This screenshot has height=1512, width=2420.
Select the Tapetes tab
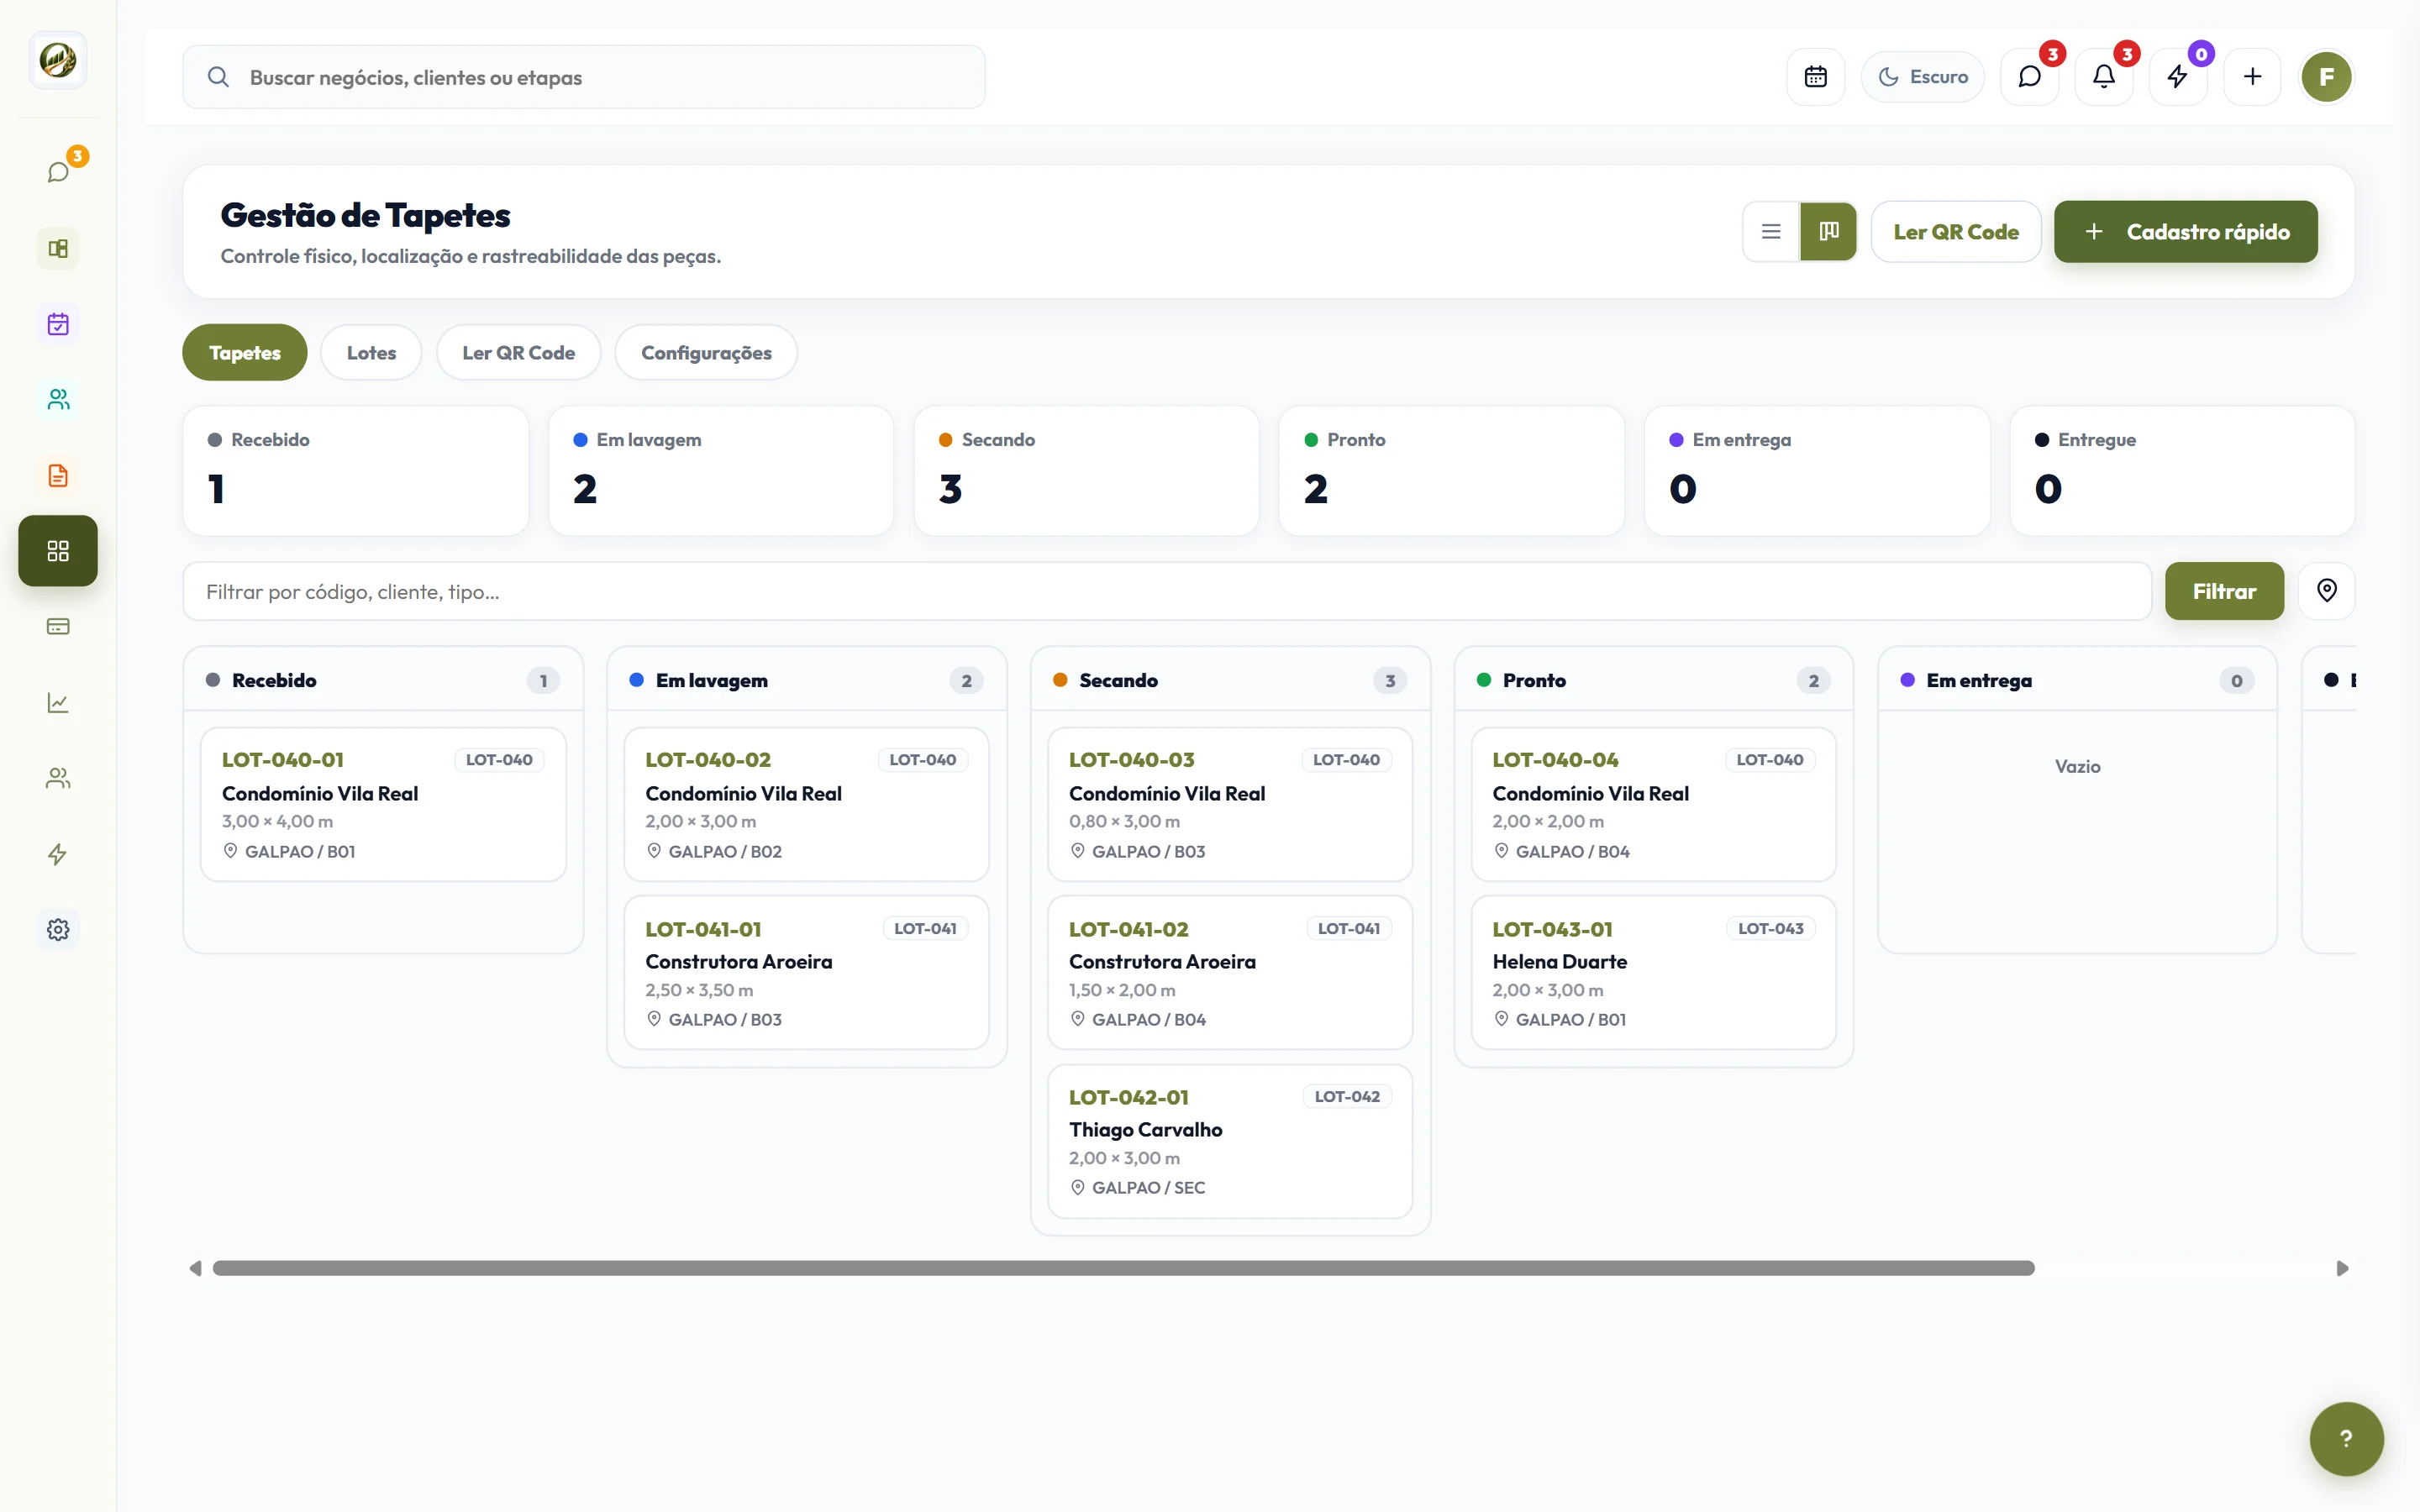[x=244, y=352]
